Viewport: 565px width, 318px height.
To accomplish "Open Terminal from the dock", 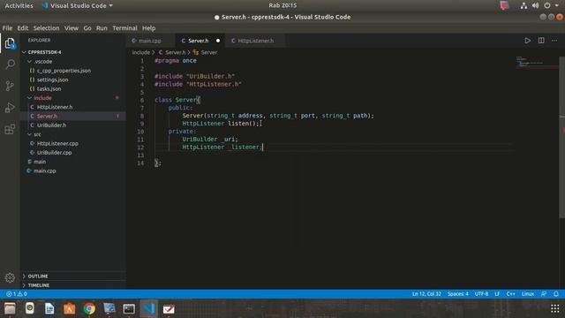I will click(129, 308).
